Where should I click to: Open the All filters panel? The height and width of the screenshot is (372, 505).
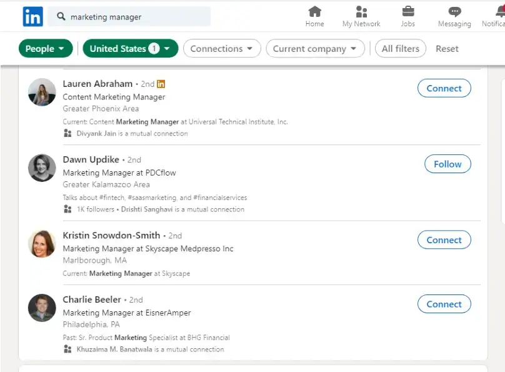[x=400, y=48]
